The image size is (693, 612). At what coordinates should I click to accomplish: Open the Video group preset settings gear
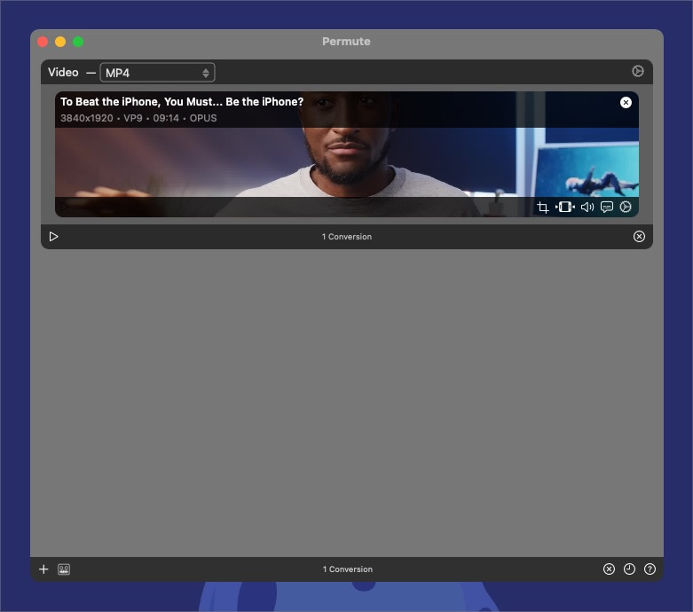click(x=638, y=71)
